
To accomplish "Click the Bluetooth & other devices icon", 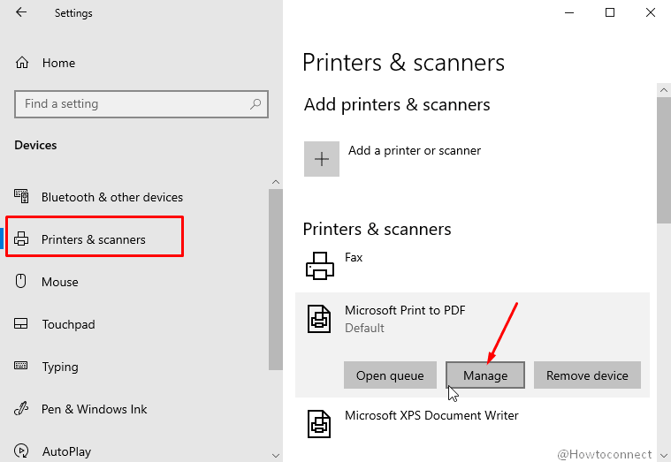I will tap(21, 196).
